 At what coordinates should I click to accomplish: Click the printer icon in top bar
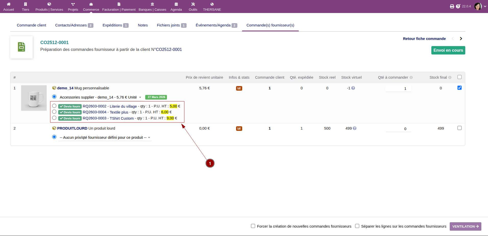click(x=452, y=6)
